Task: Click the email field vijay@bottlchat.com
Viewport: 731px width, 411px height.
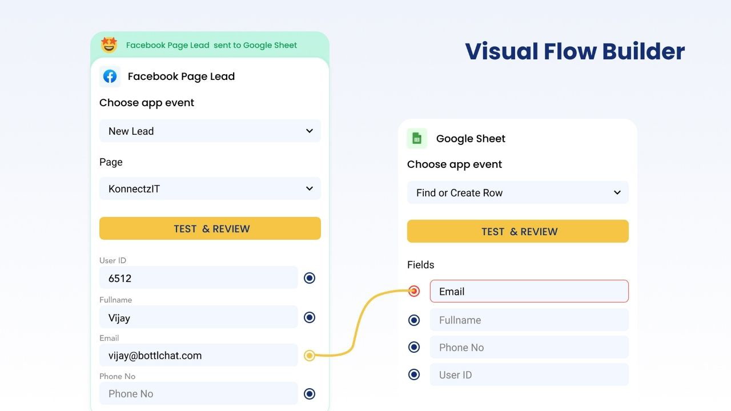Action: pos(199,355)
